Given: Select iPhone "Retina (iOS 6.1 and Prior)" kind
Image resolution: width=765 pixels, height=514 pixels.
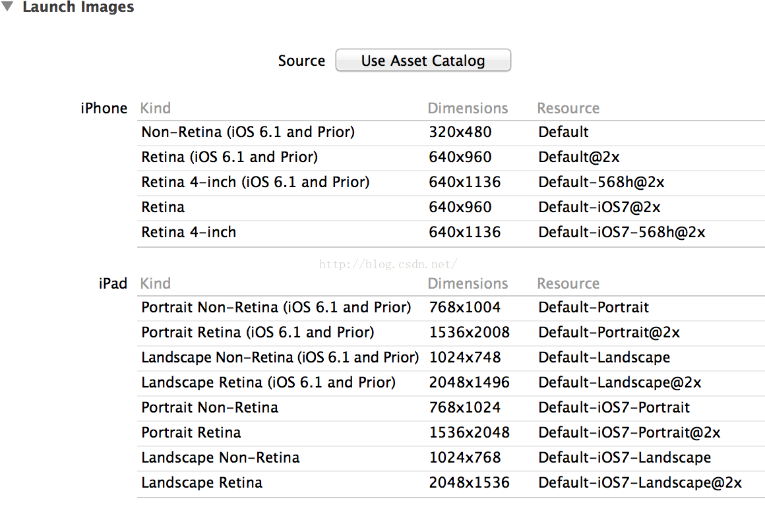Looking at the screenshot, I should click(229, 157).
